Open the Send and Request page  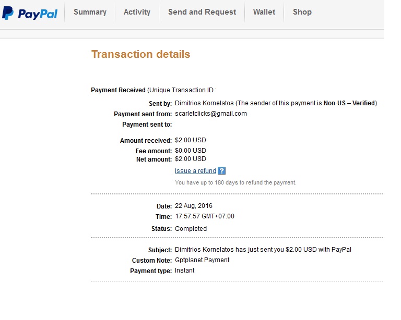(202, 12)
